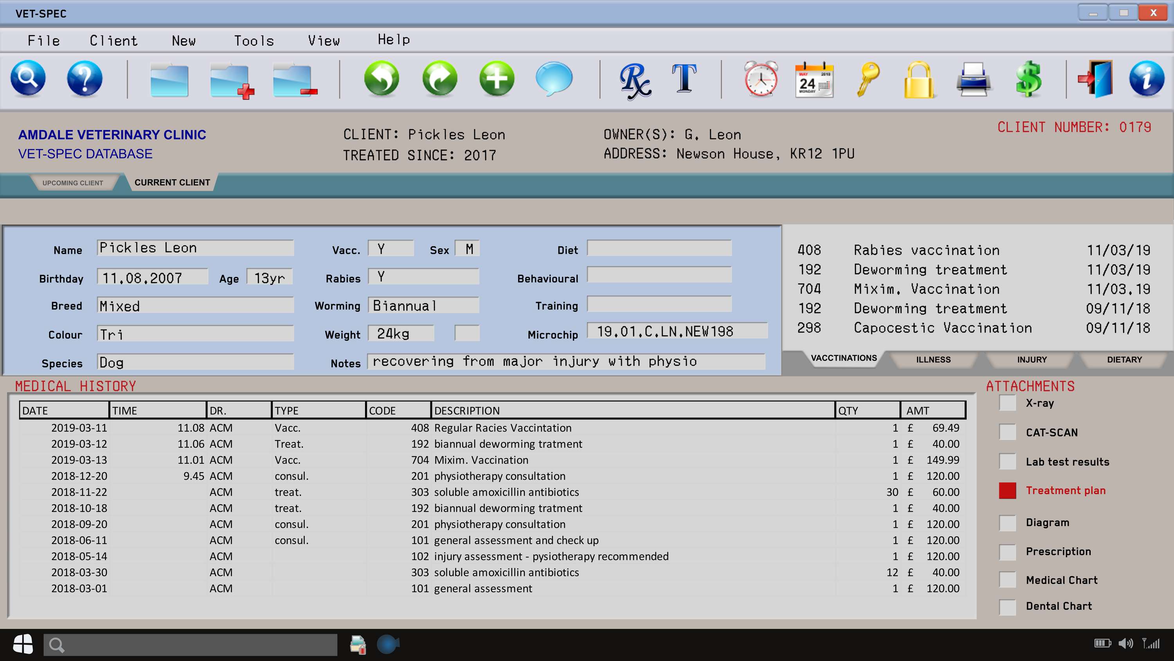Select the VACCTINATIONS tab
The width and height of the screenshot is (1174, 661).
(844, 358)
